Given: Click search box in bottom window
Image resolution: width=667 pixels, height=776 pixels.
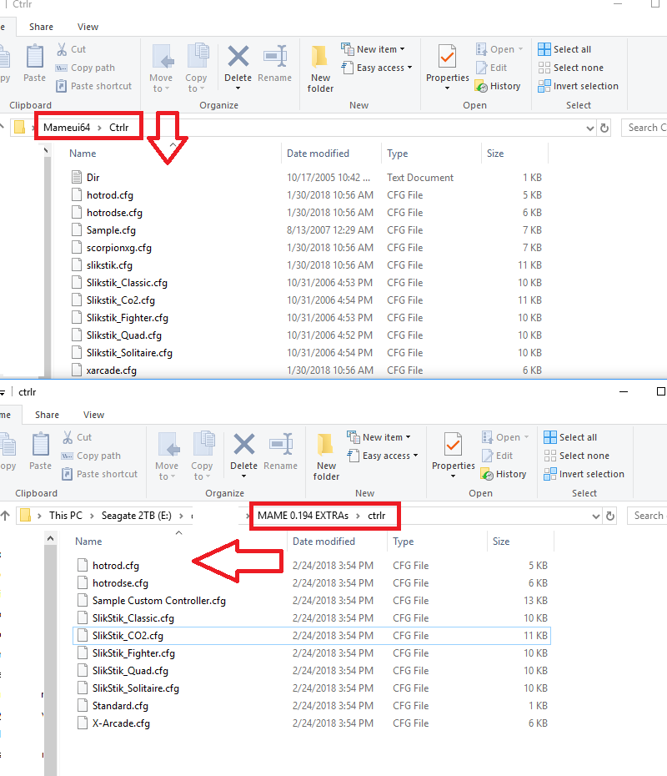Looking at the screenshot, I should point(647,516).
